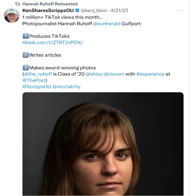
Task: Open the #experience hashtag
Action: click(x=150, y=74)
